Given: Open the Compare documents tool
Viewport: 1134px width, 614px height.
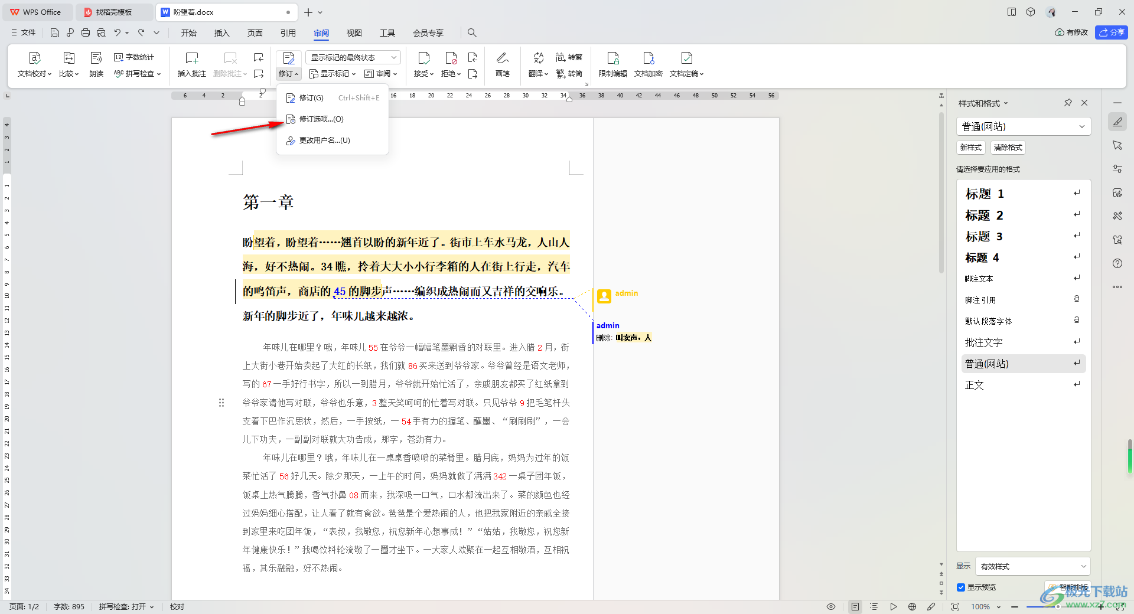Looking at the screenshot, I should [x=69, y=58].
